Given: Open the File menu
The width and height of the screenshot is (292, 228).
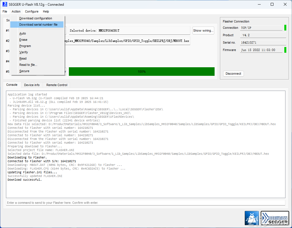Looking at the screenshot, I should 5,11.
